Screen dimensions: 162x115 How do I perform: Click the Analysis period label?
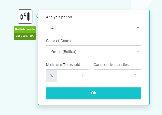[59, 17]
